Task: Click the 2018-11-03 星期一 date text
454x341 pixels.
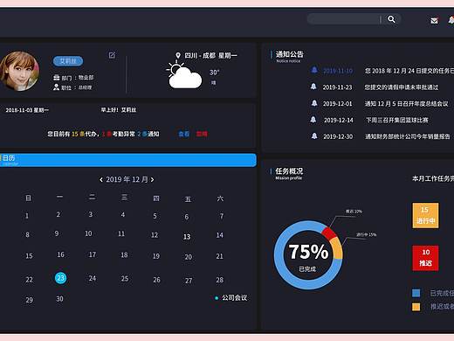Action: [27, 110]
